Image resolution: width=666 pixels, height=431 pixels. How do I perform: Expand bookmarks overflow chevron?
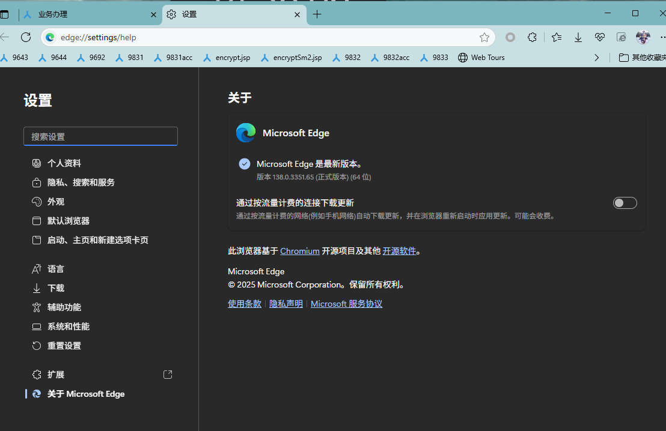[x=597, y=58]
